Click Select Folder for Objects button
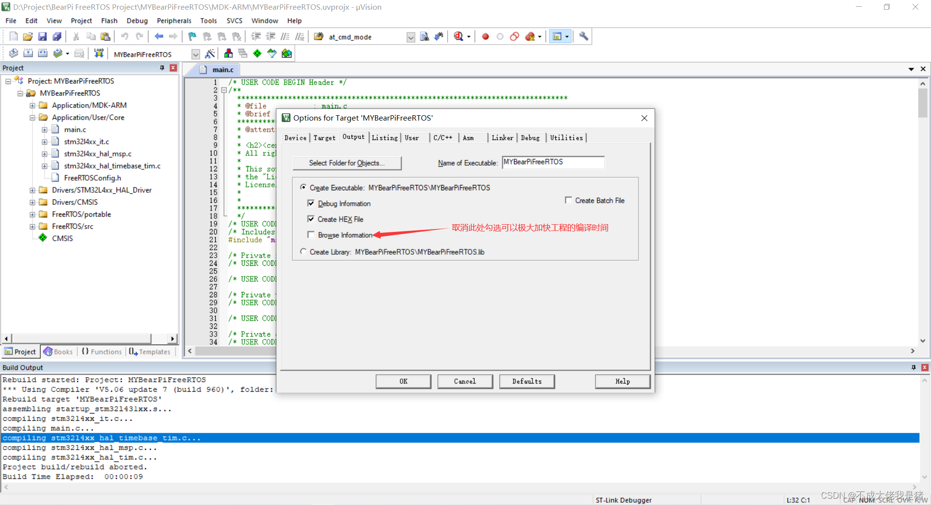The height and width of the screenshot is (505, 931). tap(347, 163)
